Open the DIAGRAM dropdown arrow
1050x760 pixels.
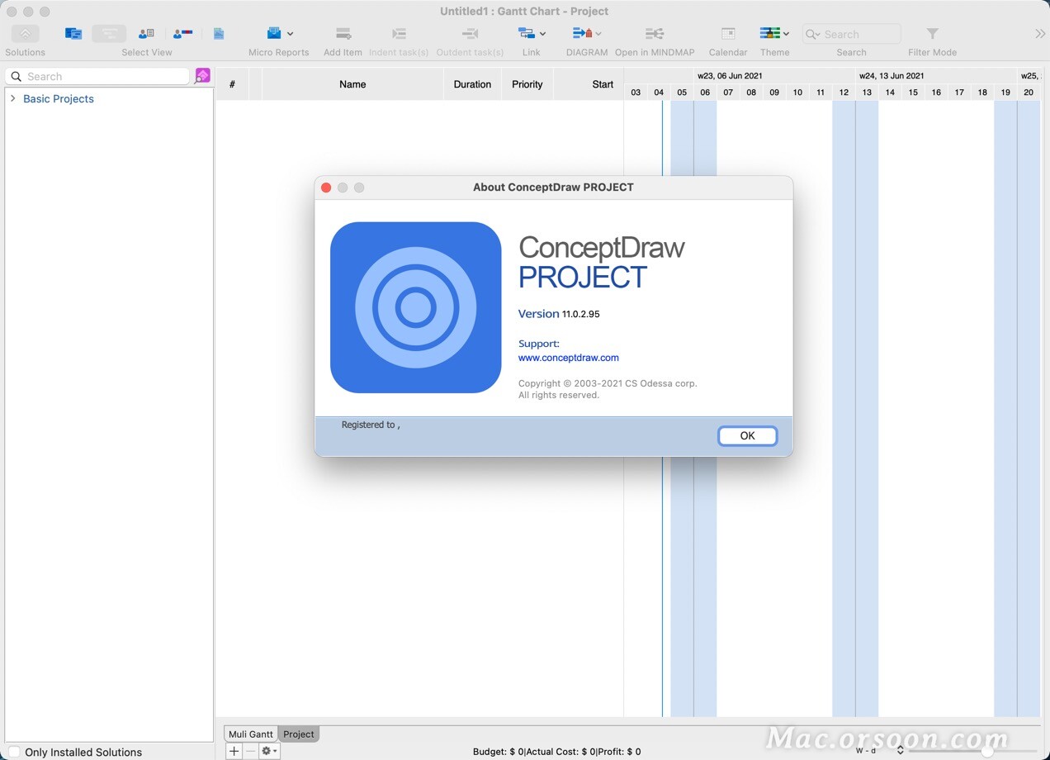(x=598, y=34)
